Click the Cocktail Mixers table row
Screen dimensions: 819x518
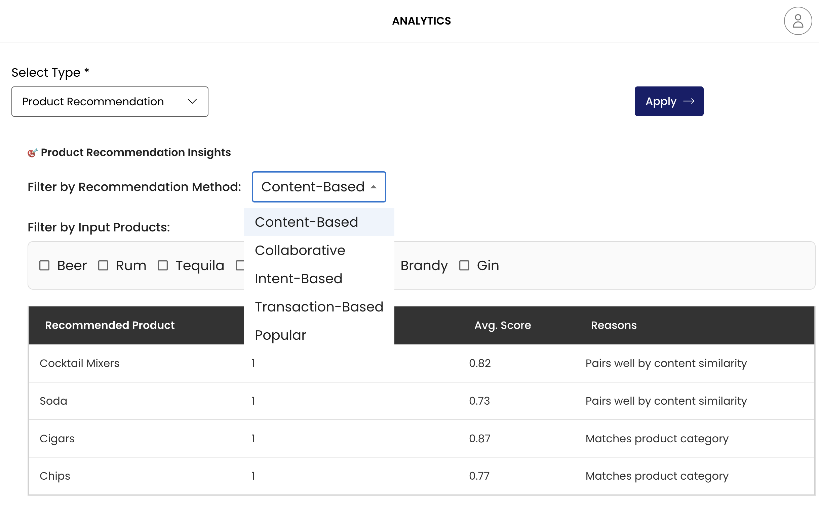click(79, 363)
